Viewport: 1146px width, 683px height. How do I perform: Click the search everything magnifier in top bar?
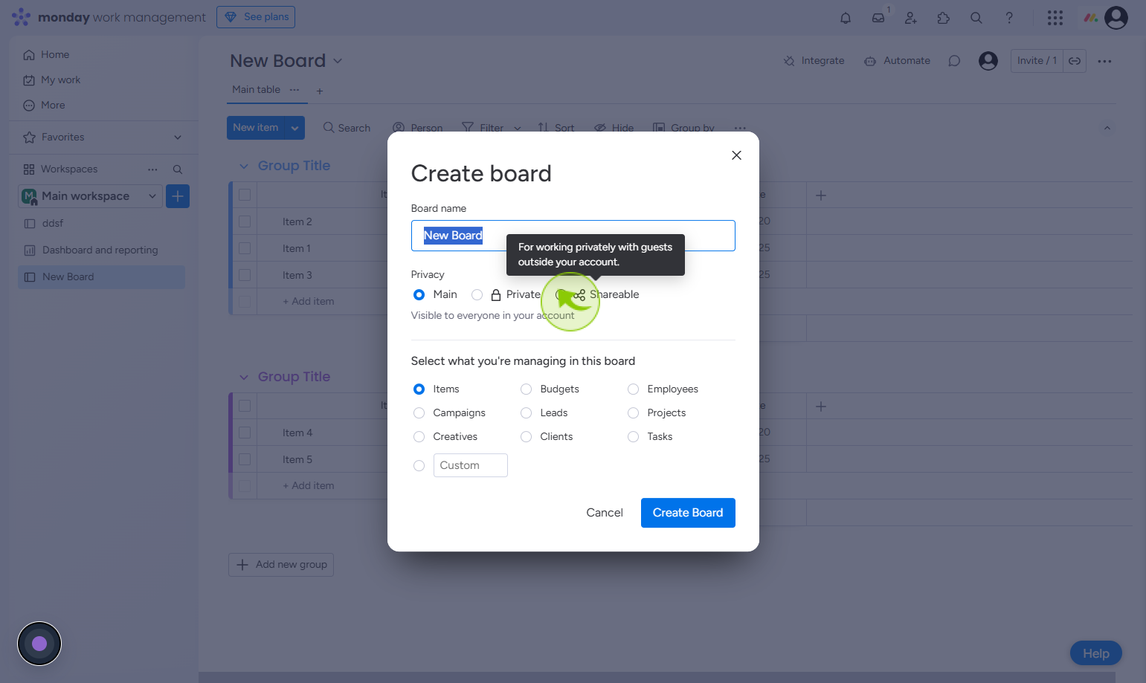tap(976, 18)
